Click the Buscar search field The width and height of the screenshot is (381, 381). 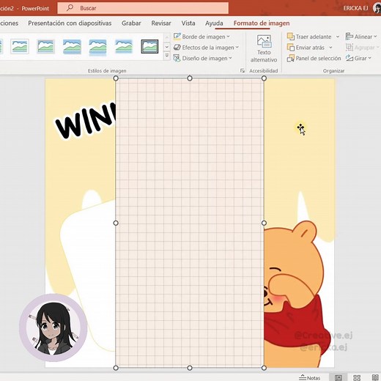tap(143, 8)
